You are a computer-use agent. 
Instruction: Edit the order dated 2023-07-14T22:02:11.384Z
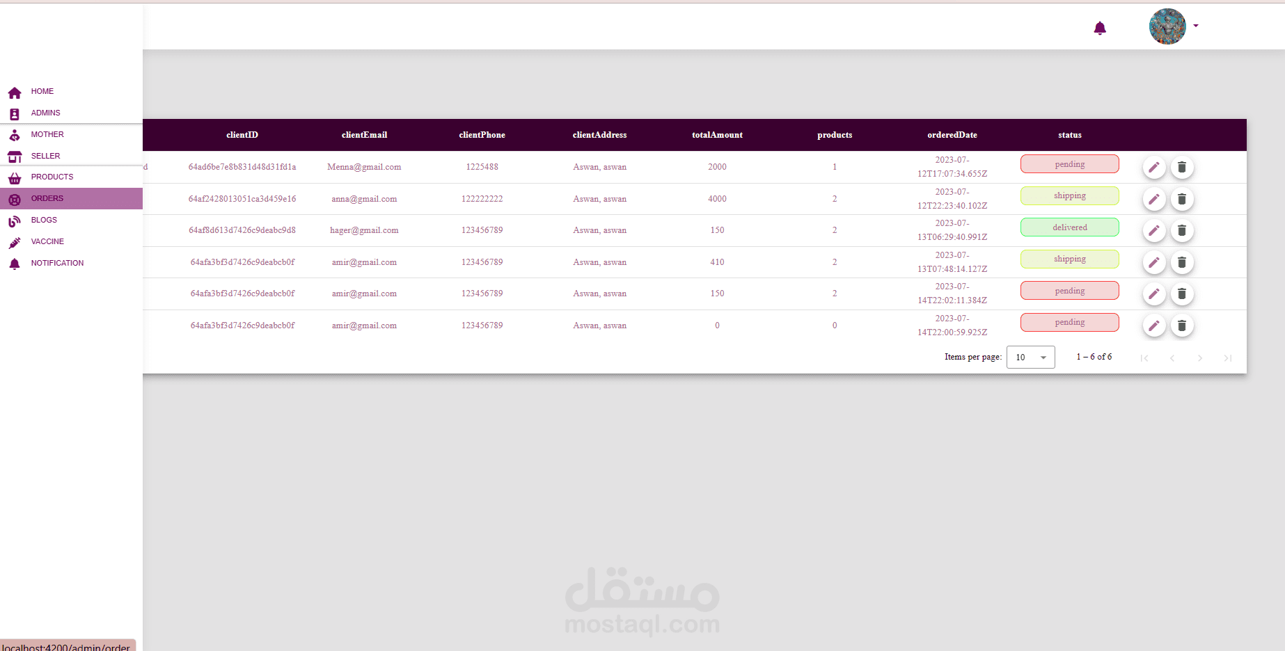coord(1154,294)
